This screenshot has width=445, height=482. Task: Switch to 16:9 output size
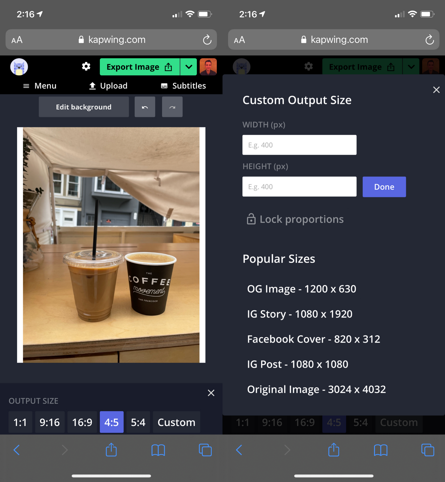pyautogui.click(x=82, y=422)
